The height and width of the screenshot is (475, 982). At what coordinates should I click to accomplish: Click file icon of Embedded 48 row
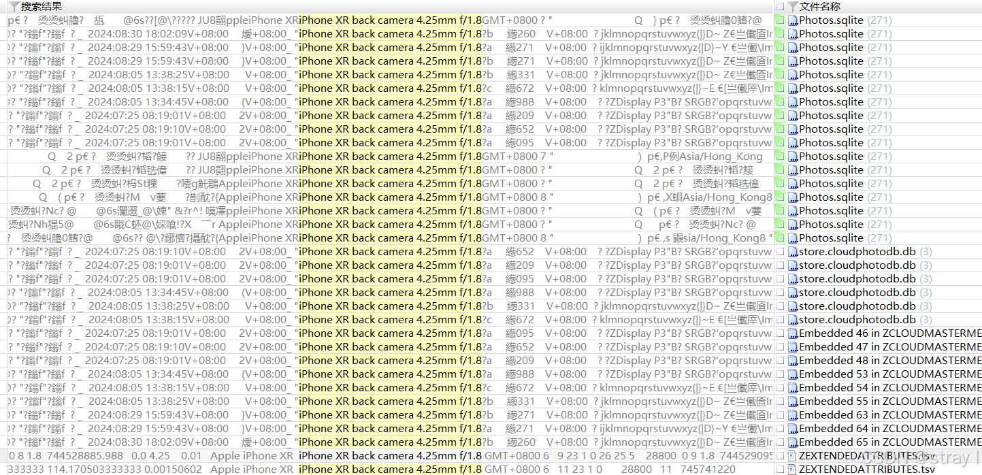[793, 361]
